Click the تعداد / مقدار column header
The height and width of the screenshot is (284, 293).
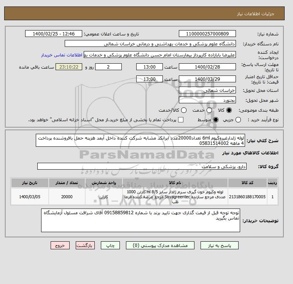click(x=67, y=183)
